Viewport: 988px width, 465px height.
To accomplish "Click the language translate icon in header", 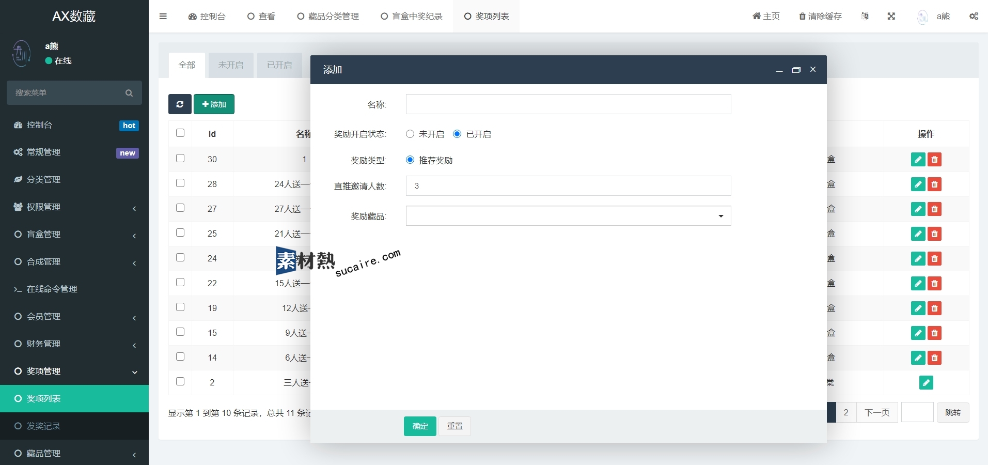I will click(x=865, y=16).
